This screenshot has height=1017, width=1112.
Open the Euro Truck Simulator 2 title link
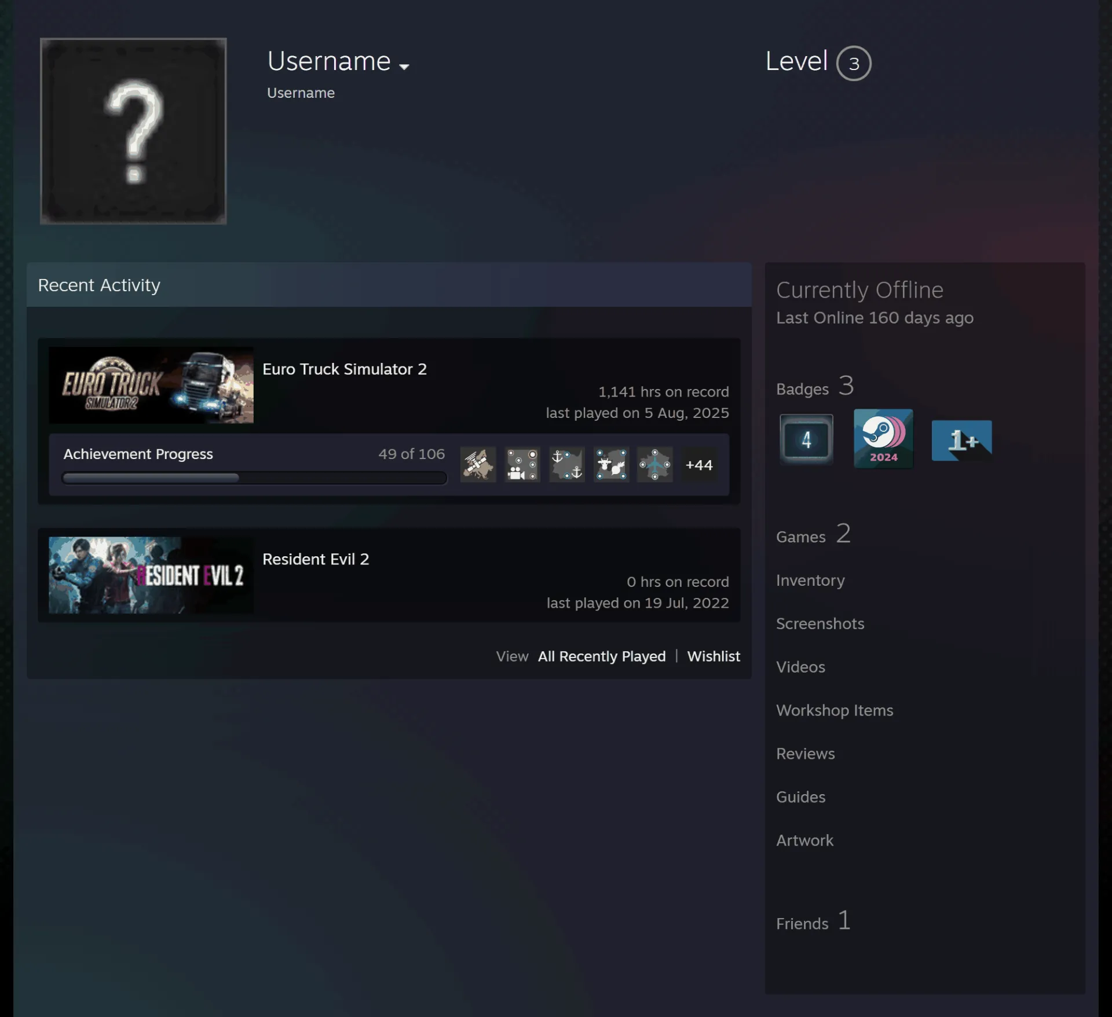pyautogui.click(x=345, y=369)
